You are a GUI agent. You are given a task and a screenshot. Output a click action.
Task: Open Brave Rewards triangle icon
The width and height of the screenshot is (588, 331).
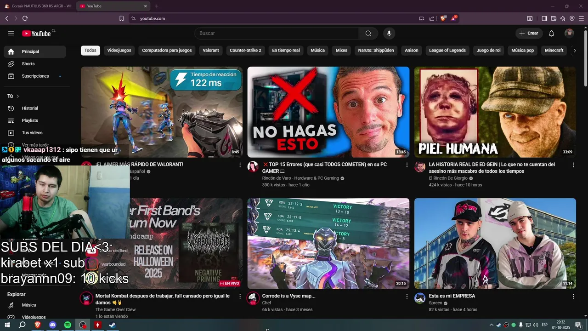tap(454, 18)
